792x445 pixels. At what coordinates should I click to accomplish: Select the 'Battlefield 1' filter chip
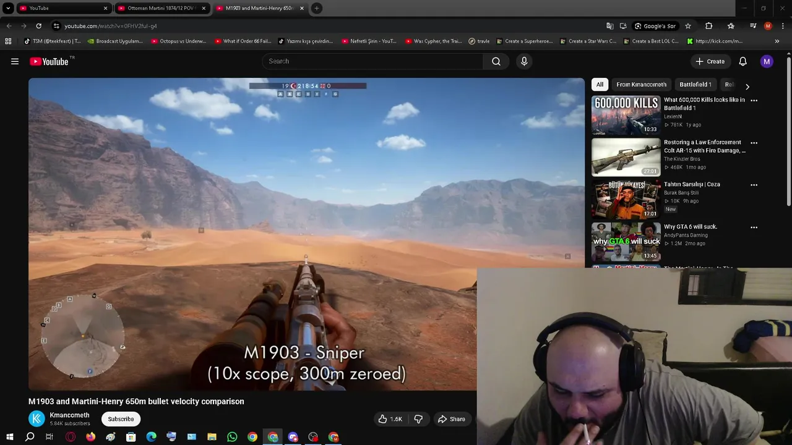695,85
